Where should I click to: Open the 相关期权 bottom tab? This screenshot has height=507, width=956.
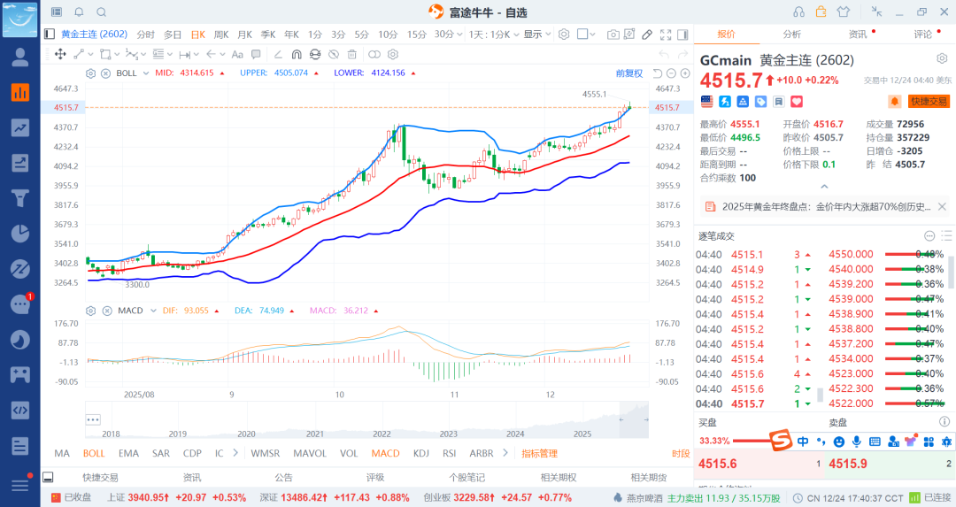pos(559,478)
